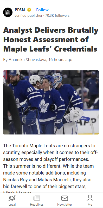Click the Analyst Delivers Brutally Honest headline
The image size is (103, 208).
51,40
